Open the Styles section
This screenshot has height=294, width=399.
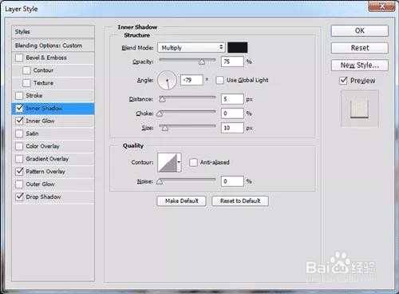point(53,32)
